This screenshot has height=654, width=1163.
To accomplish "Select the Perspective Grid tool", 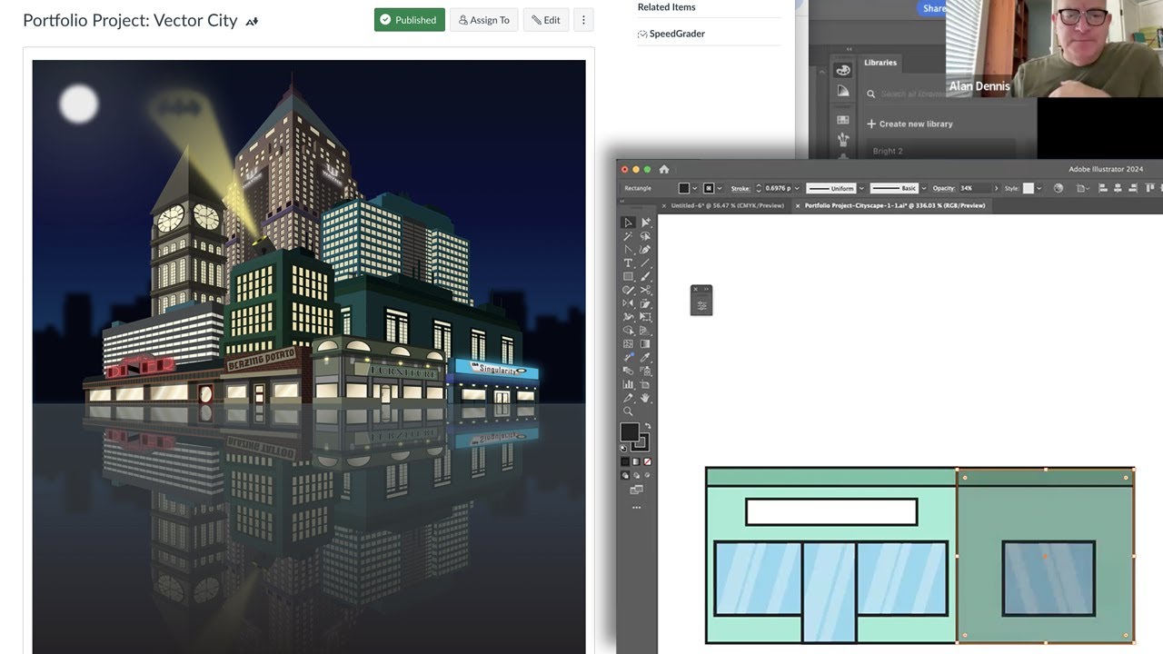I will (x=646, y=331).
